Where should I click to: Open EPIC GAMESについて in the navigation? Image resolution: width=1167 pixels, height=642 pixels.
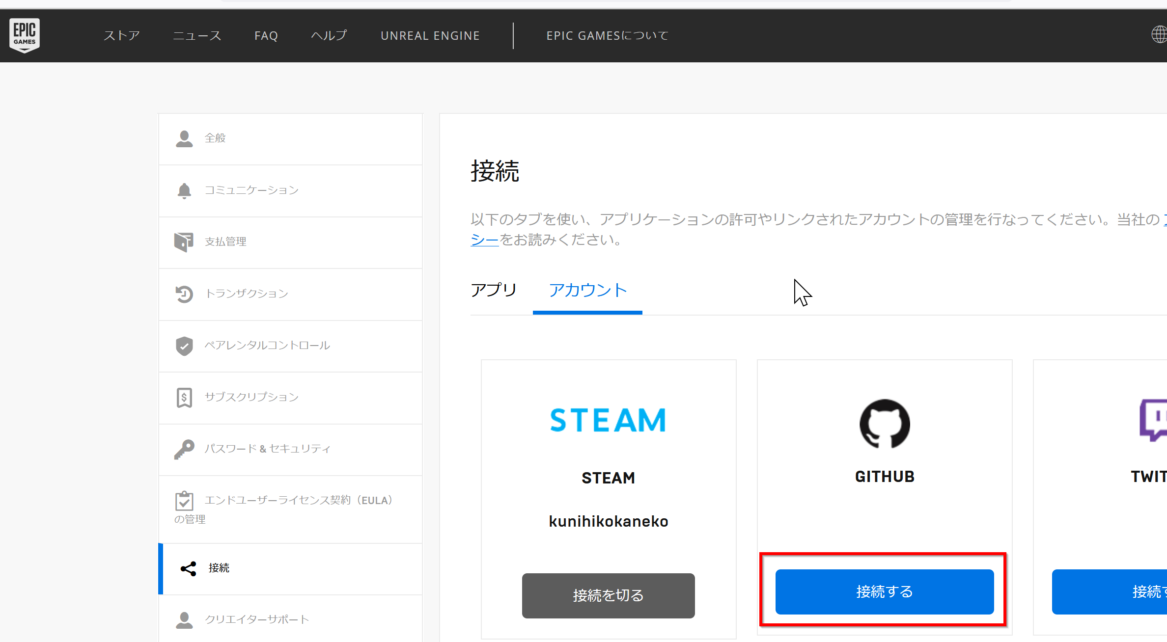point(607,36)
